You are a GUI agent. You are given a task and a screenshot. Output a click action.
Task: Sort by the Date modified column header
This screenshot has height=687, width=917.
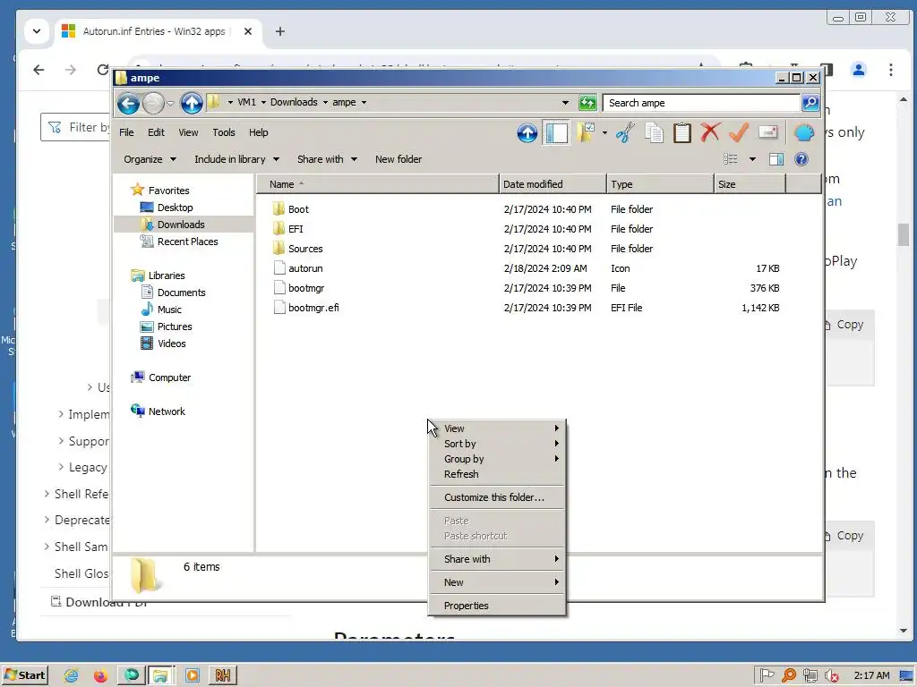coord(553,184)
